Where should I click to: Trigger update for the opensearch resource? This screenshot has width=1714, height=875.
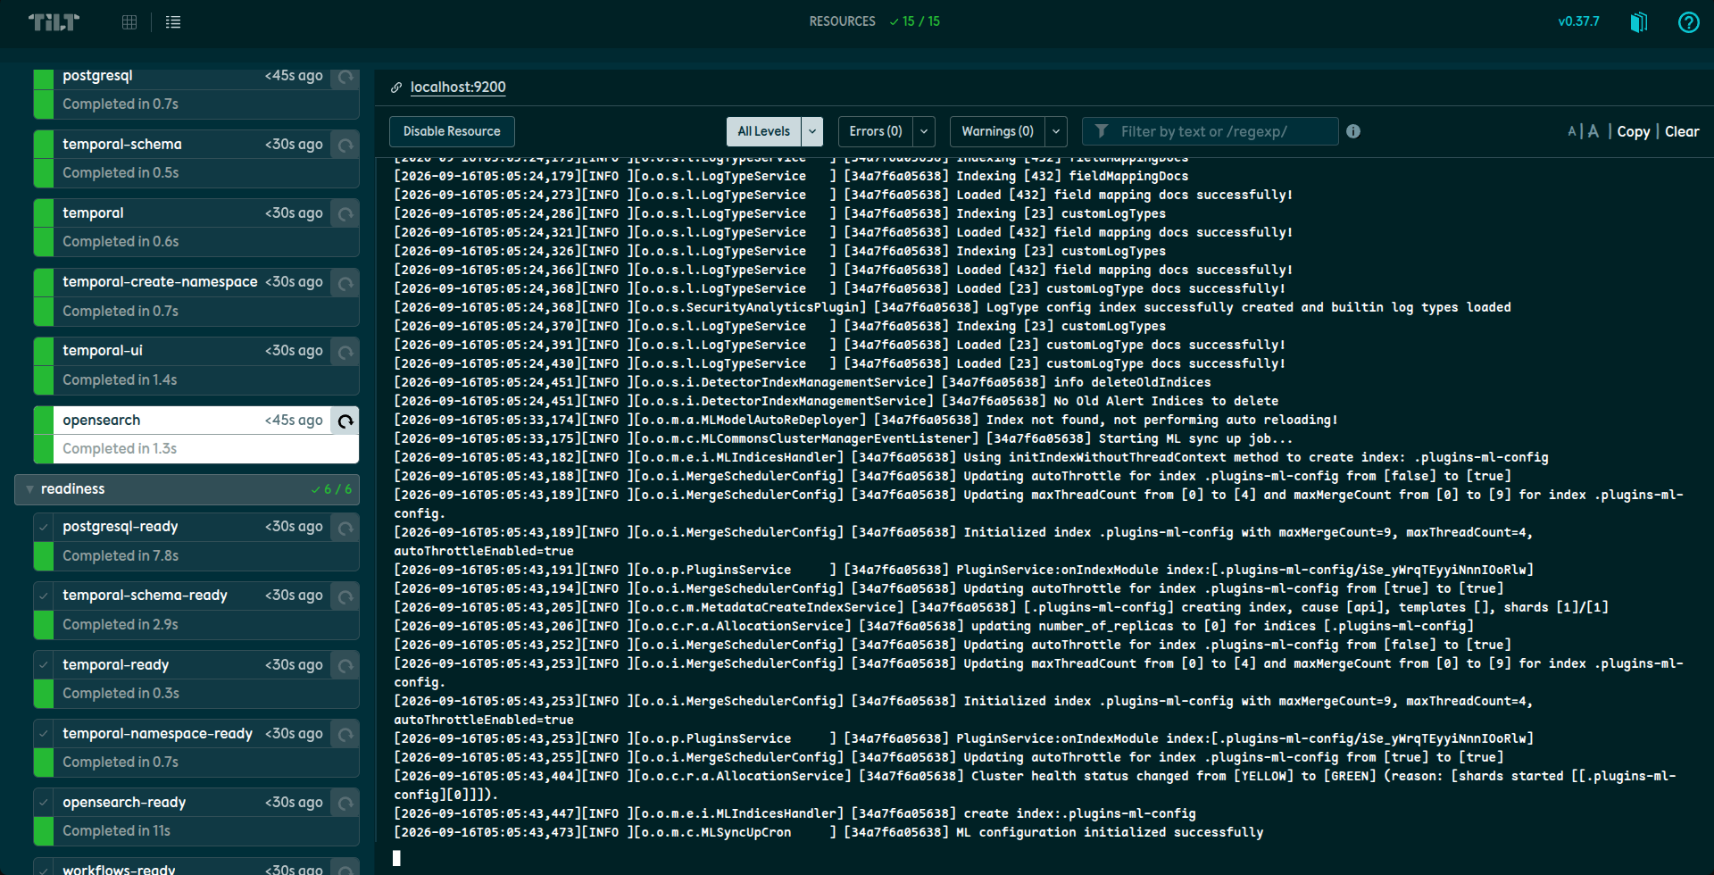[345, 421]
